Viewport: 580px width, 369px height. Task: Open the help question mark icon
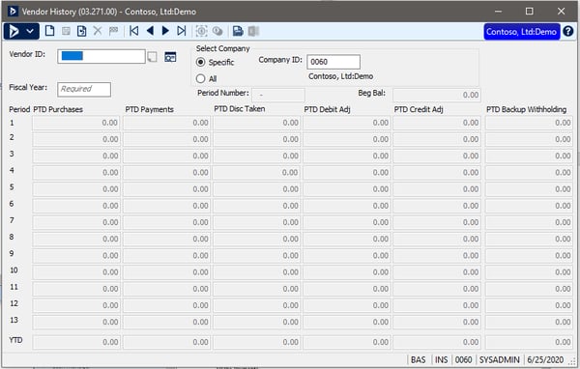(x=568, y=32)
